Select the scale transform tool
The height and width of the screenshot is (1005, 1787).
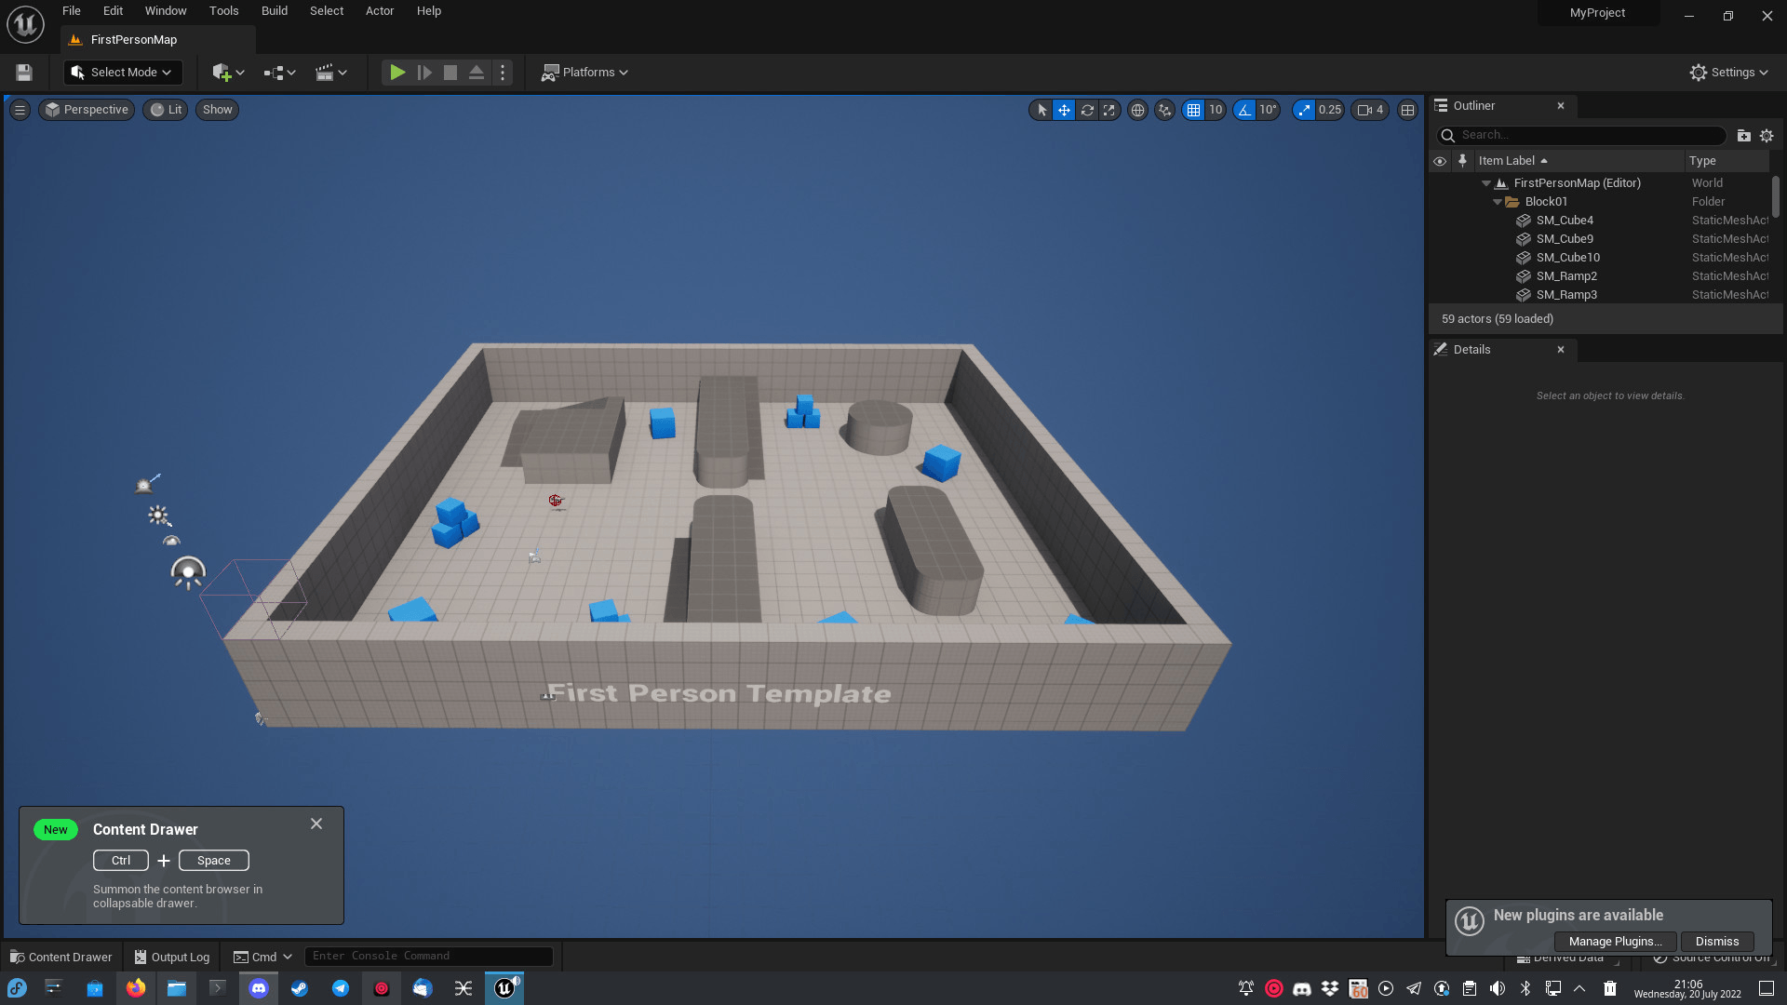1108,110
